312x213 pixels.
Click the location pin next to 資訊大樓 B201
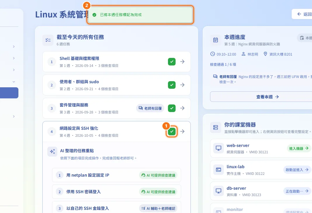point(265,54)
